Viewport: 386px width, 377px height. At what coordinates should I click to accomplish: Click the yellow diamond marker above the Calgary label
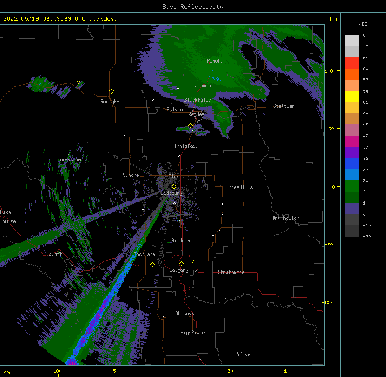[181, 264]
